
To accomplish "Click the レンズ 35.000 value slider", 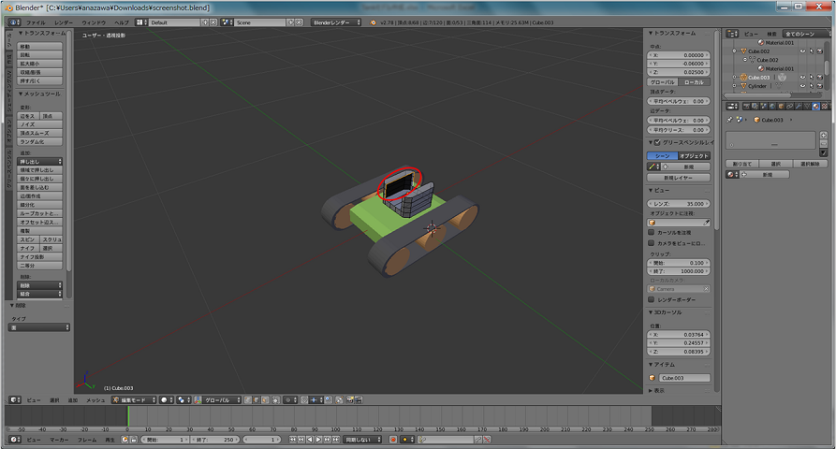I will (x=680, y=203).
